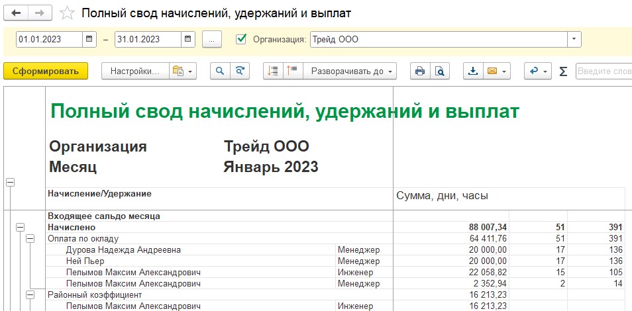Click the search text field in the toolbar
This screenshot has height=311, width=632.
pos(604,71)
